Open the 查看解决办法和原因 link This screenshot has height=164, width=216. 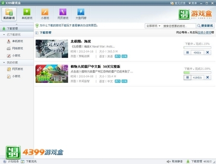pyautogui.click(x=85, y=25)
